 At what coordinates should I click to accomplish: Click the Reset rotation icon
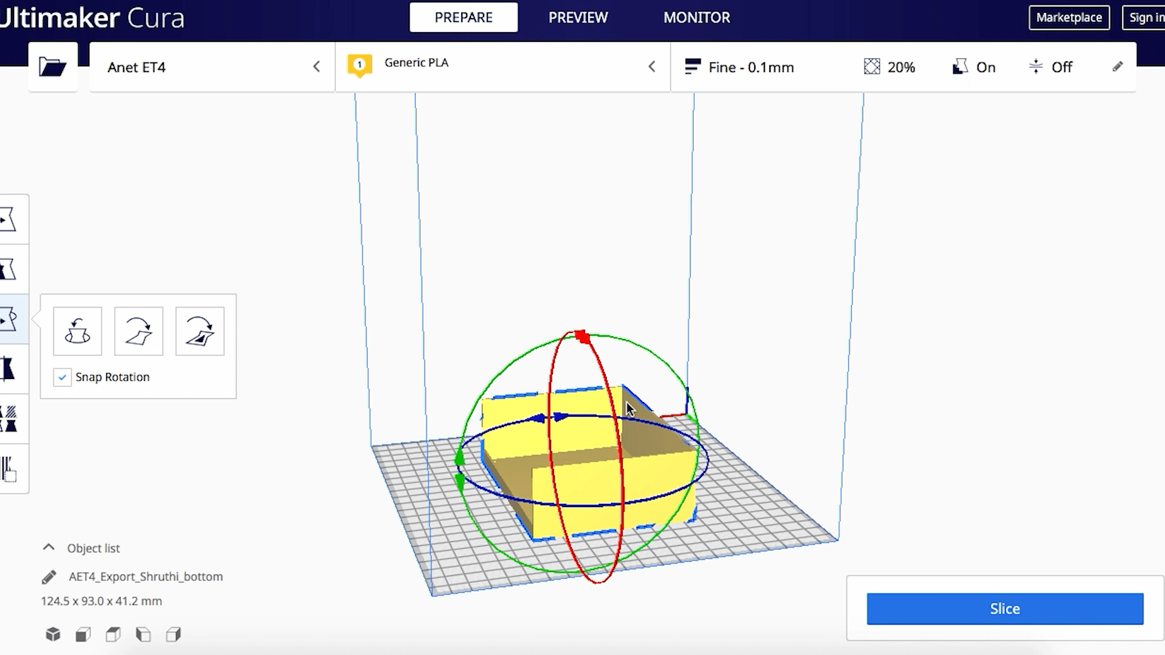click(77, 331)
